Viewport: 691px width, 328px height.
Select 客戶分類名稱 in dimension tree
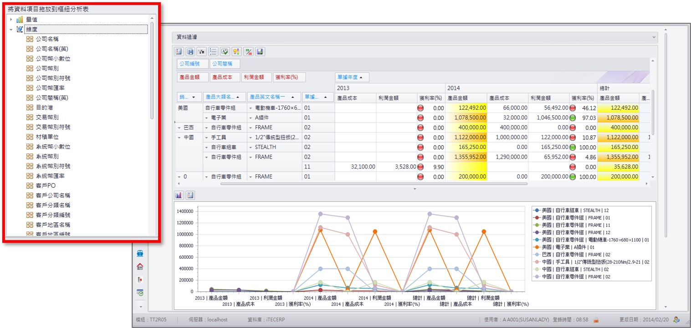coord(53,205)
